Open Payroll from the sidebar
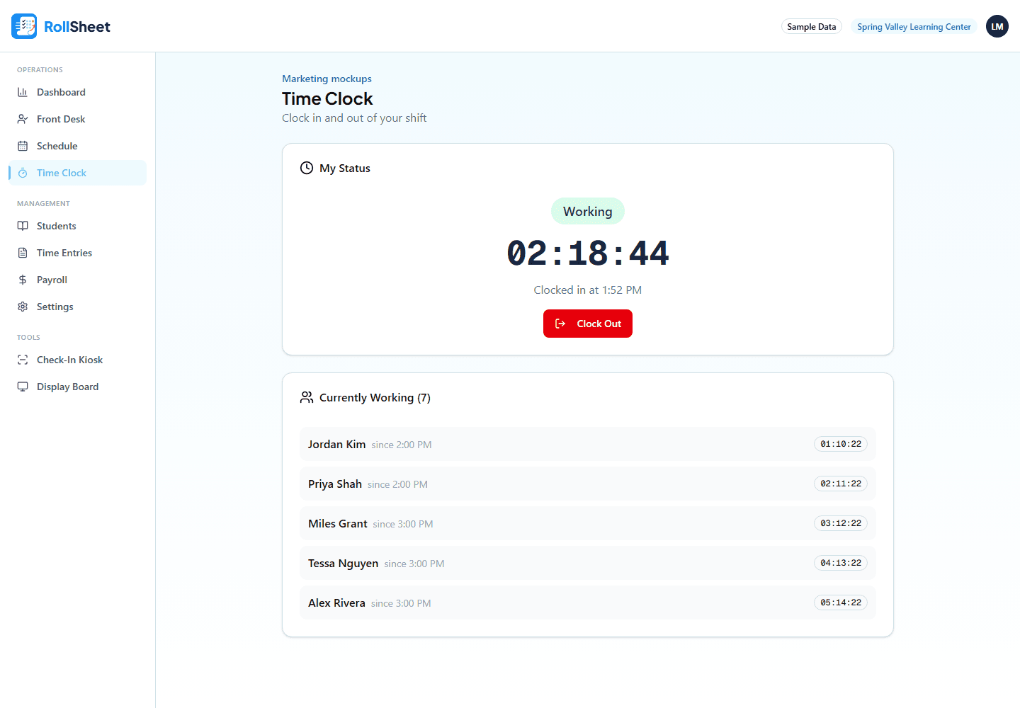Viewport: 1020px width, 708px height. pyautogui.click(x=78, y=280)
